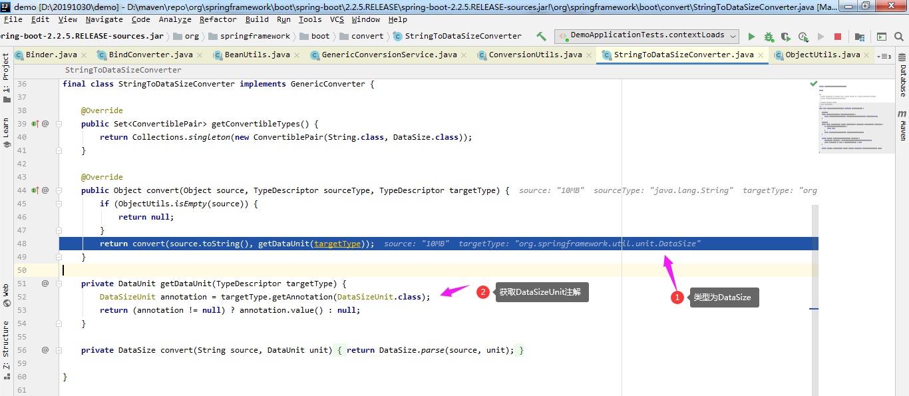Click fold end marker on line 49

[59, 257]
